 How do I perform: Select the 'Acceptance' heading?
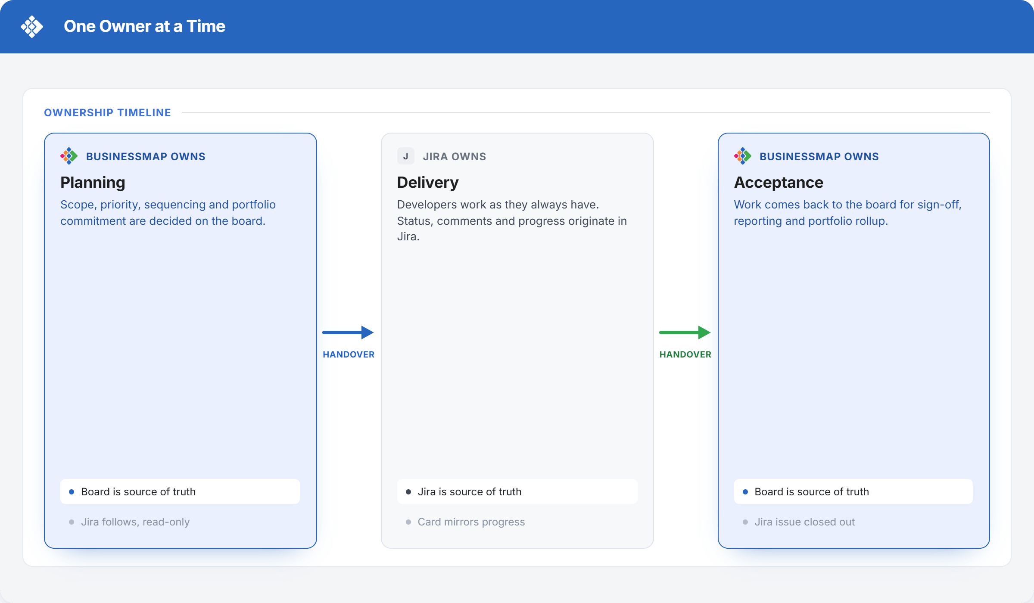click(779, 182)
